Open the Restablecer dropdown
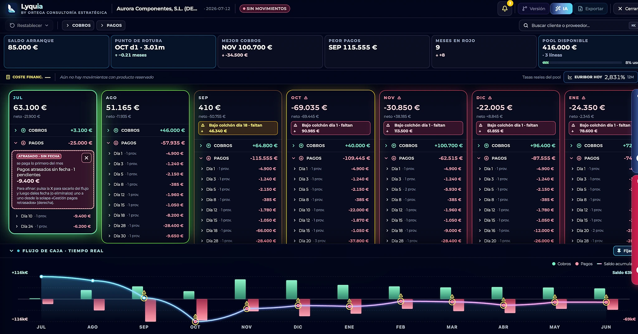Screen dimensions: 638x334 (29, 25)
